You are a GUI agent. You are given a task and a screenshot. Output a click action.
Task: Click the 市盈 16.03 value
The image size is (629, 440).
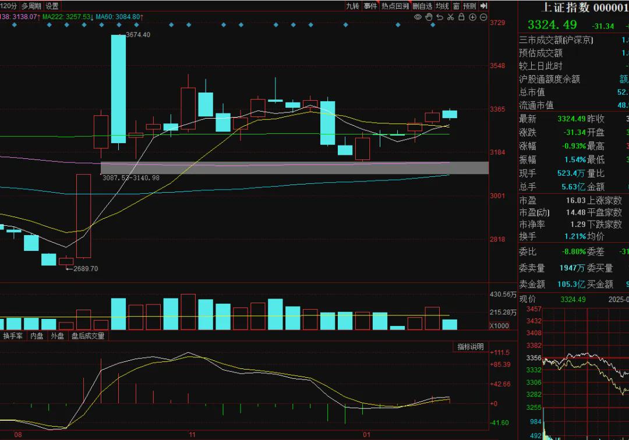pos(575,200)
